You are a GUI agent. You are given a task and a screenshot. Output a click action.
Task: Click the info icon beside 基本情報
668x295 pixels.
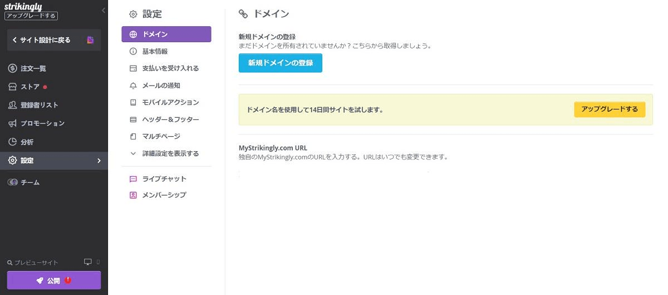pyautogui.click(x=133, y=52)
